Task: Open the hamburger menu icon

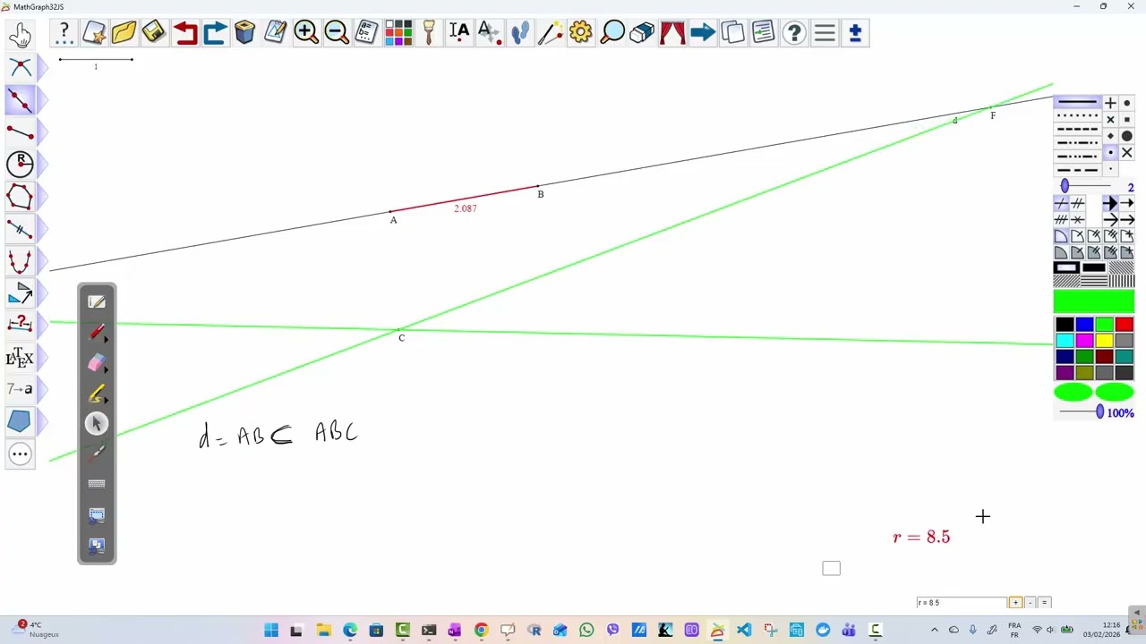Action: click(x=825, y=33)
